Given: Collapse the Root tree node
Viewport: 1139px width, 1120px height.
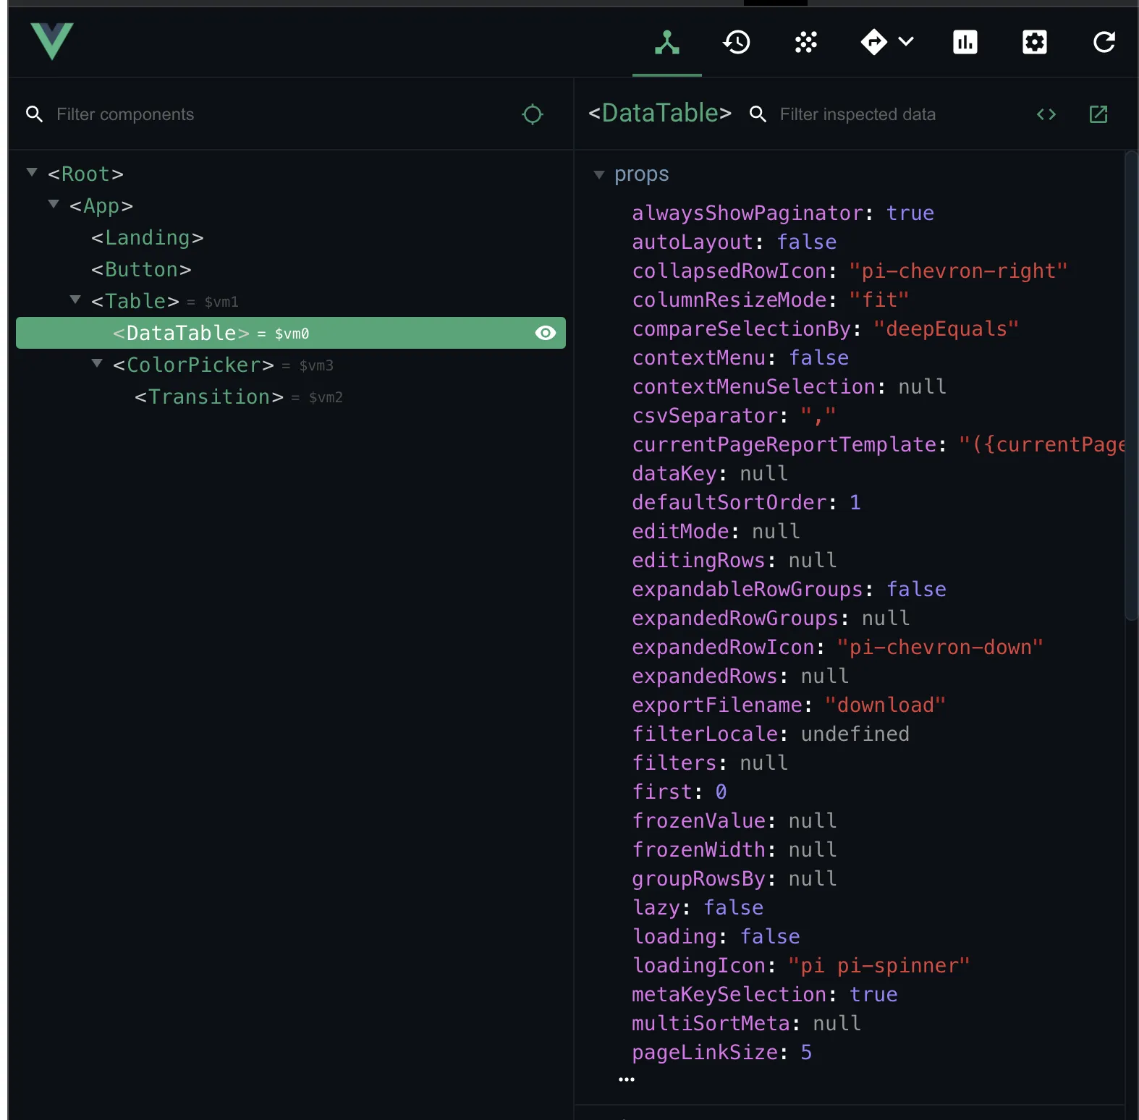Looking at the screenshot, I should 32,172.
